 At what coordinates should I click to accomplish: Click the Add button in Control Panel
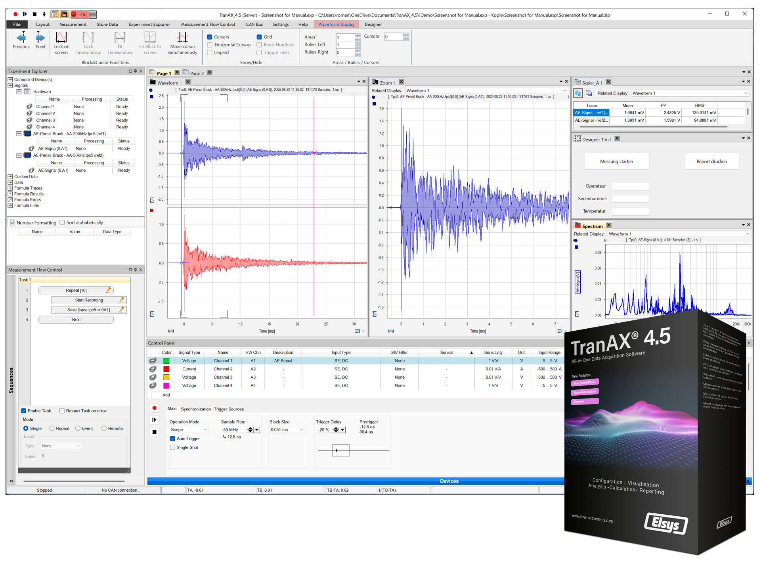coord(166,395)
